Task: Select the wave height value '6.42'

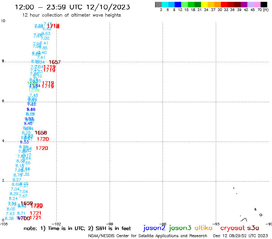Action: 47,29
